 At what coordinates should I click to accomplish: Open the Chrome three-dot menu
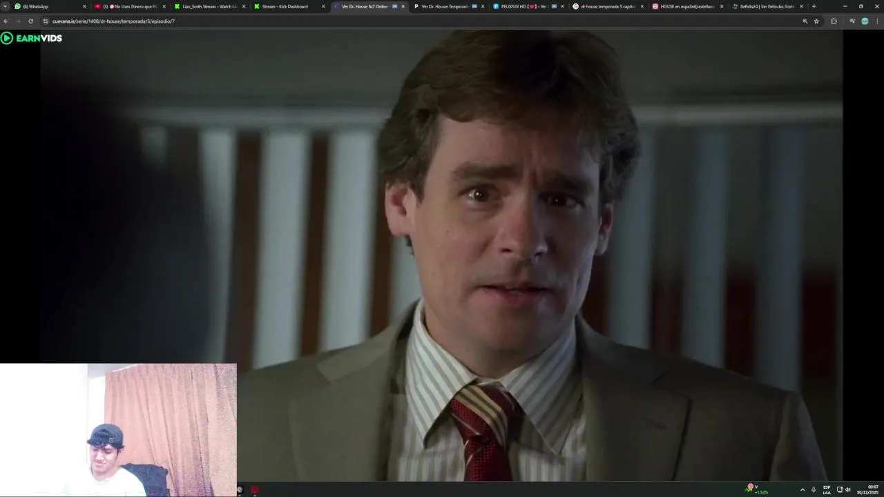(x=877, y=21)
